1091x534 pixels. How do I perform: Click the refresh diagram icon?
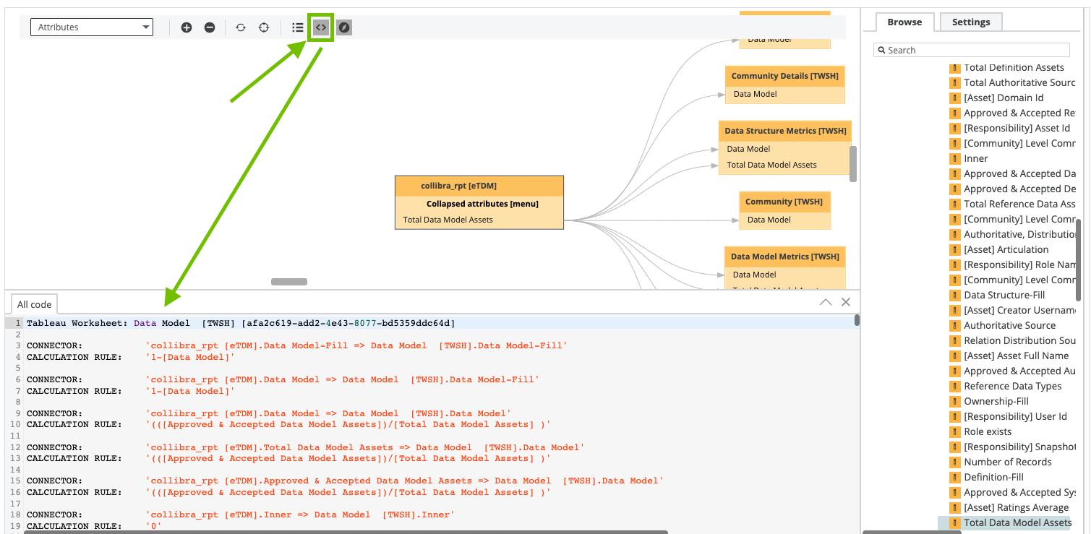[x=241, y=27]
